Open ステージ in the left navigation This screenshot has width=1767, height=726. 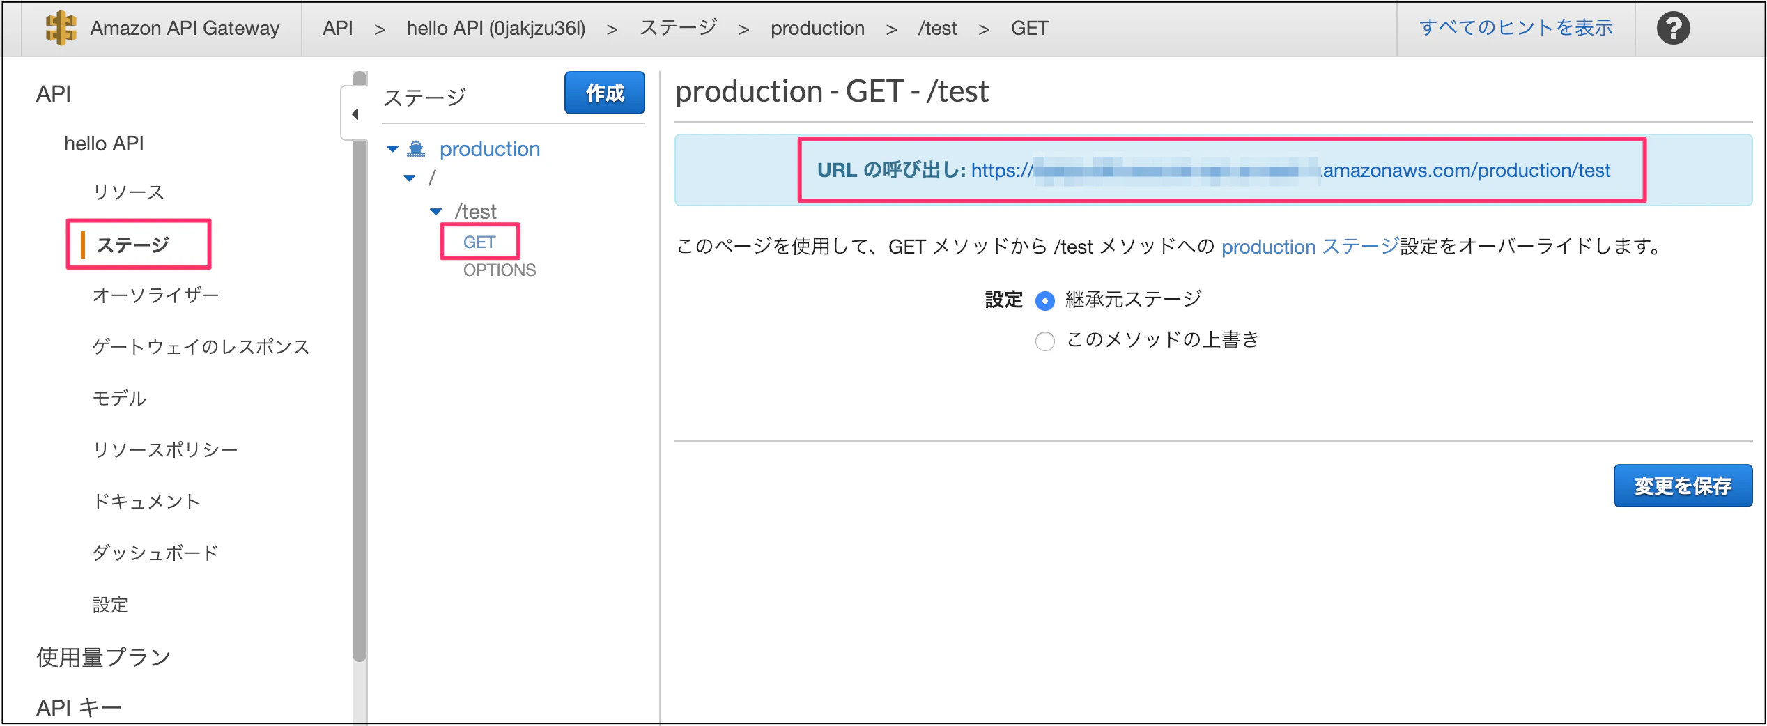tap(133, 245)
